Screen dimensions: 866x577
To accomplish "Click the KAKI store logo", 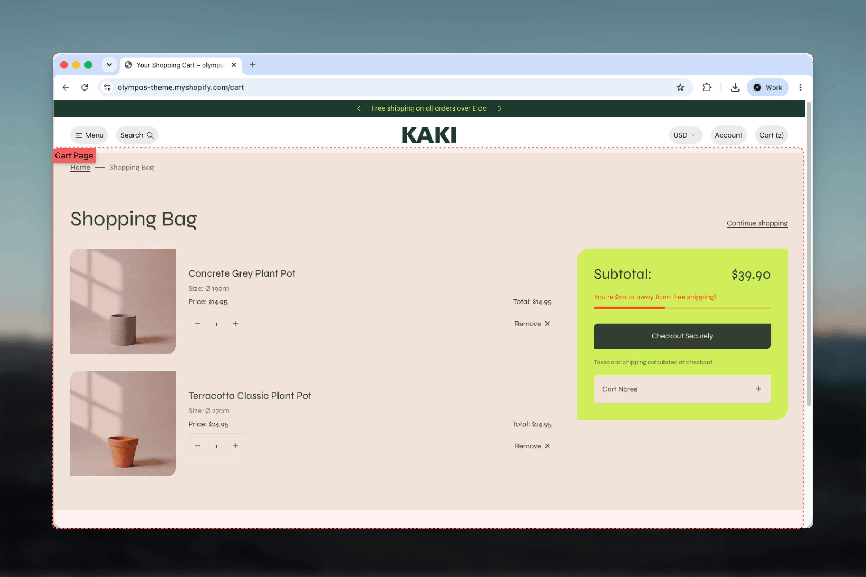I will point(429,135).
